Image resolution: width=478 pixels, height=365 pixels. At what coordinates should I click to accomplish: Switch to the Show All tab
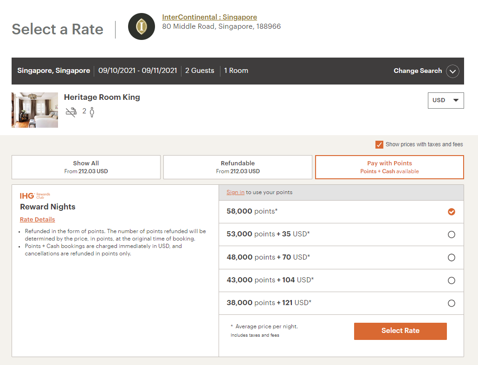click(x=86, y=167)
